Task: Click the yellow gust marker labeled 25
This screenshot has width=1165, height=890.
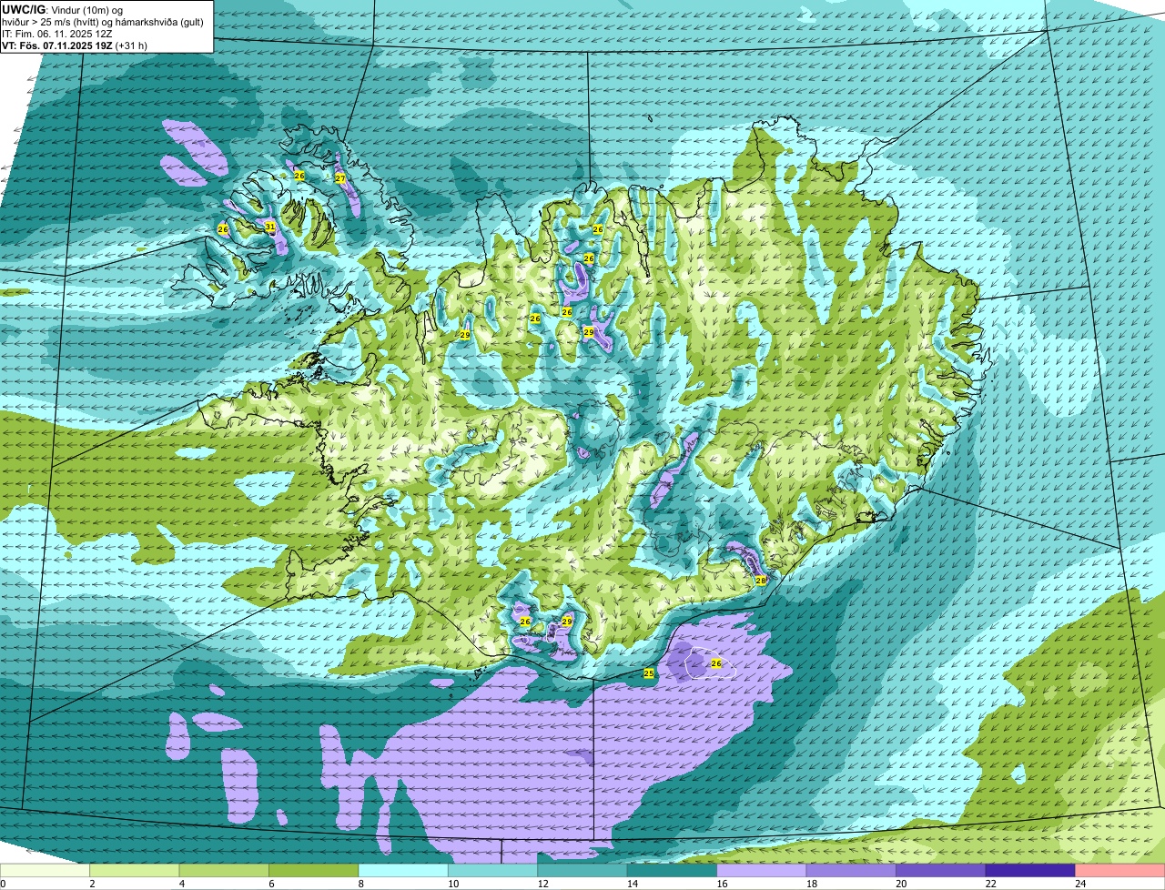Action: click(649, 673)
